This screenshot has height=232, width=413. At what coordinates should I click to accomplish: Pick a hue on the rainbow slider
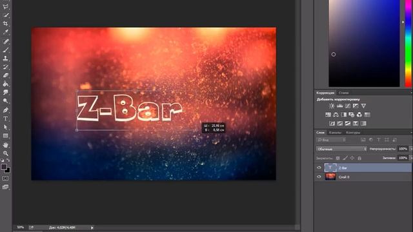coord(408,43)
